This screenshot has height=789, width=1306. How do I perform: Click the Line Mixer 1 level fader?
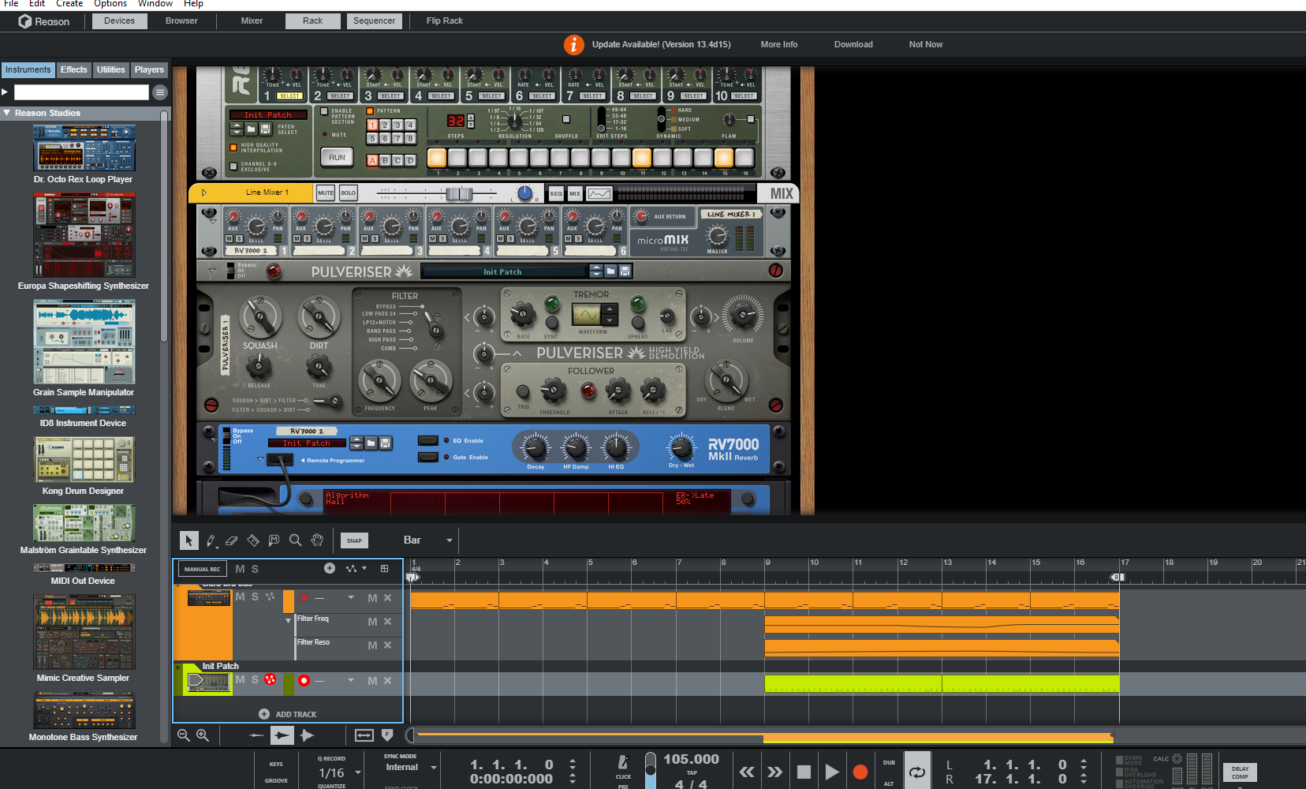pyautogui.click(x=459, y=193)
